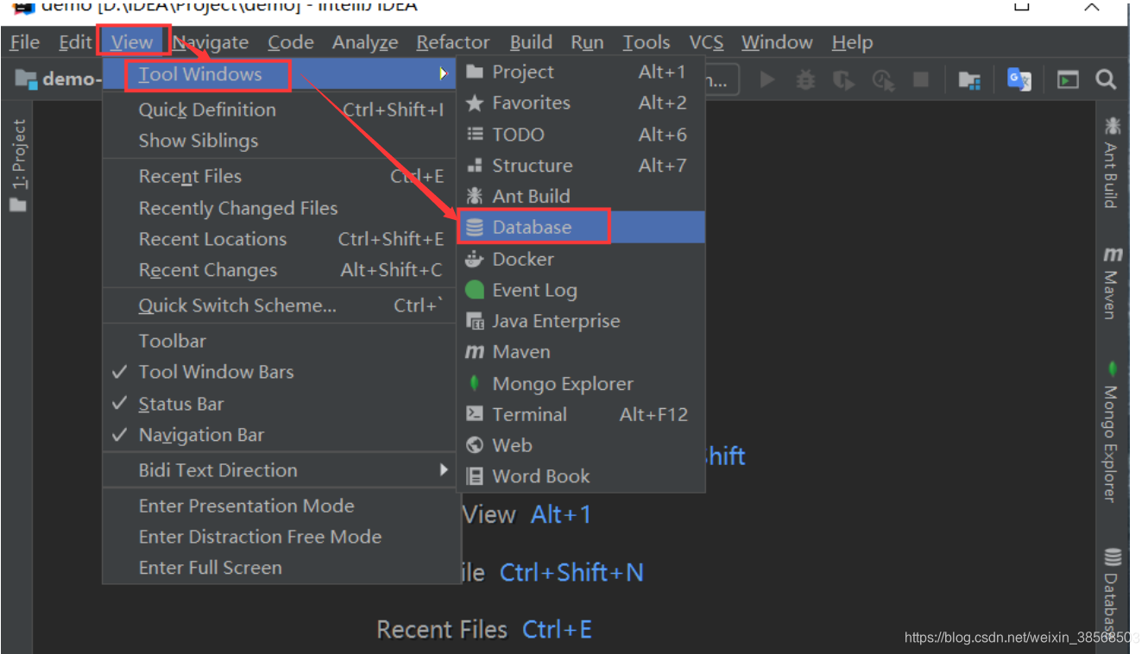This screenshot has height=654, width=1148.
Task: Click the m icon beside Maven item
Action: pyautogui.click(x=475, y=352)
